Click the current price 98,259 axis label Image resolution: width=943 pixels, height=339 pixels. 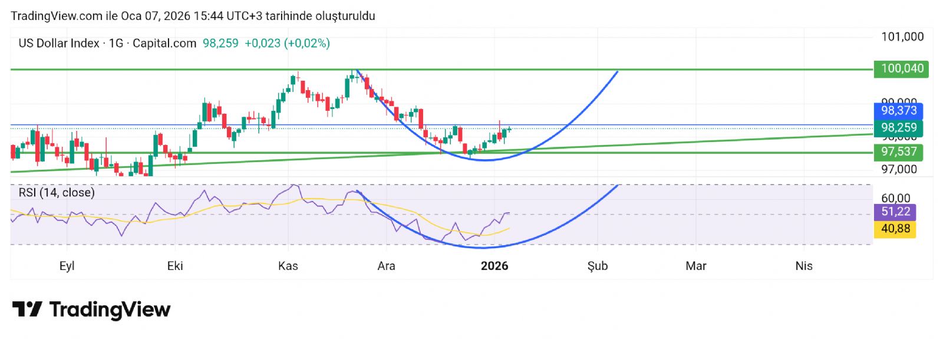898,127
